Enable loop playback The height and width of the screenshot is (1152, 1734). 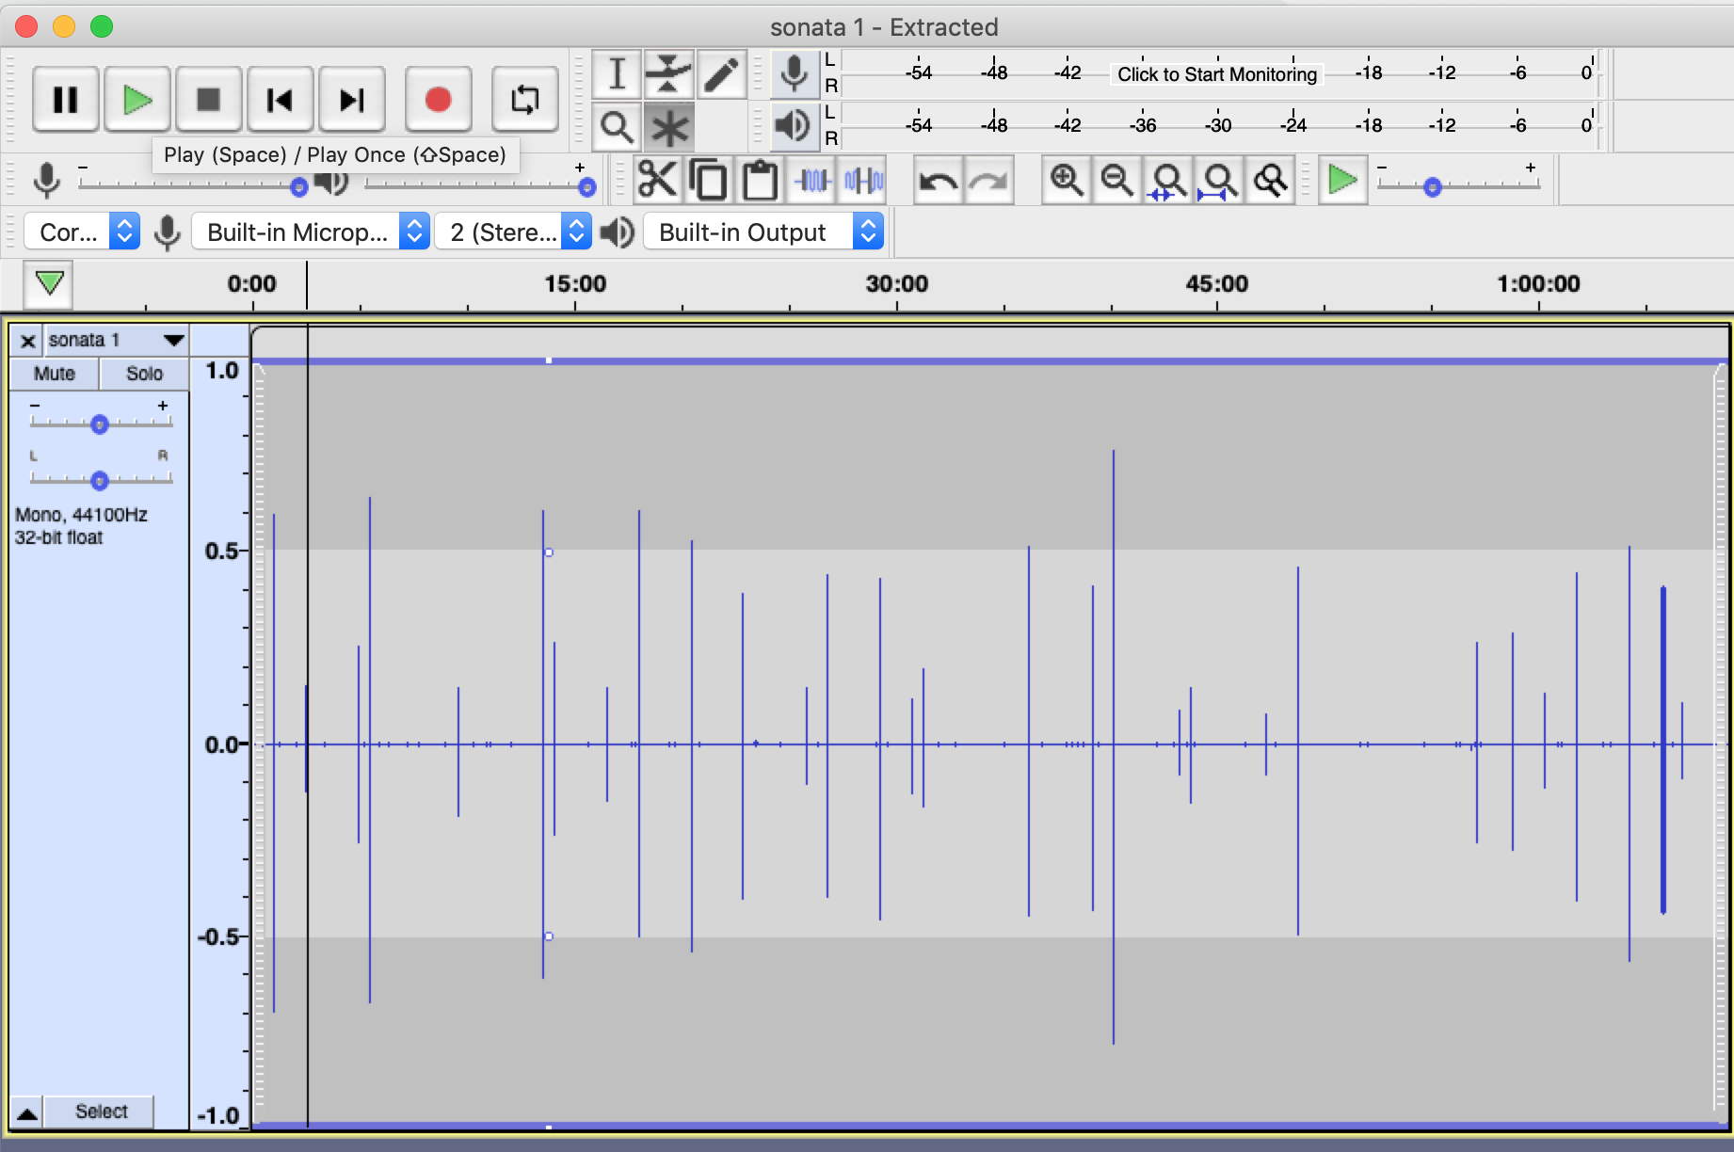point(525,99)
